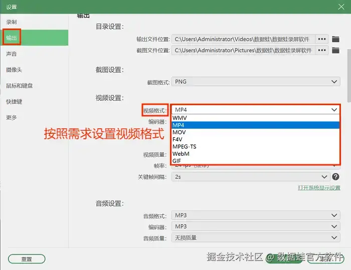The height and width of the screenshot is (270, 351).
Task: Expand the 截图格式 PNG dropdown
Action: [256, 82]
